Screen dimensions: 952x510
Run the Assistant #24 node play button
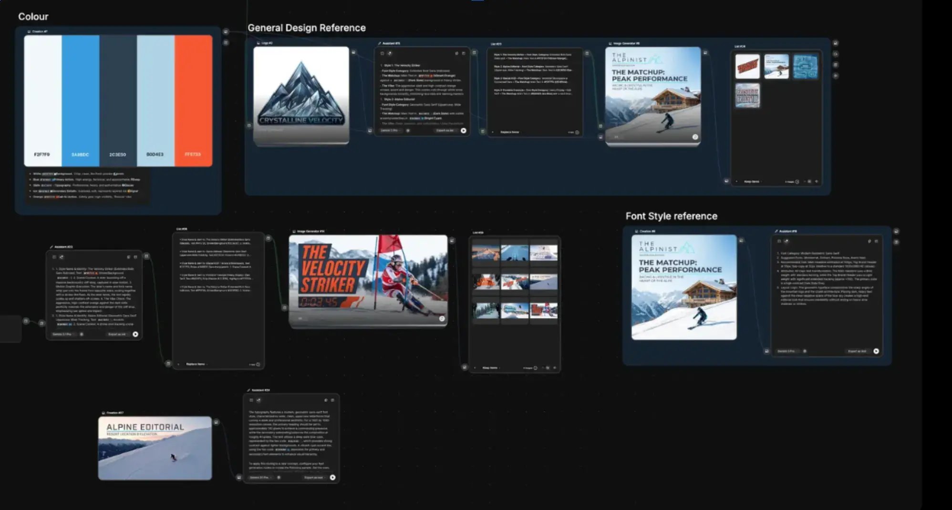(332, 477)
